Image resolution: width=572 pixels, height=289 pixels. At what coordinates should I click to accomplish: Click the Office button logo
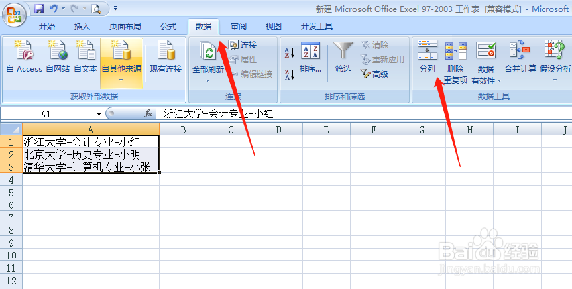pos(14,15)
